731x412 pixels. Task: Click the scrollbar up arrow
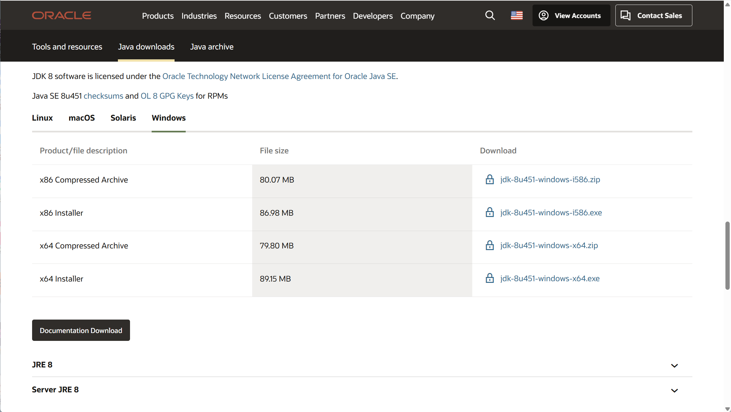(727, 5)
